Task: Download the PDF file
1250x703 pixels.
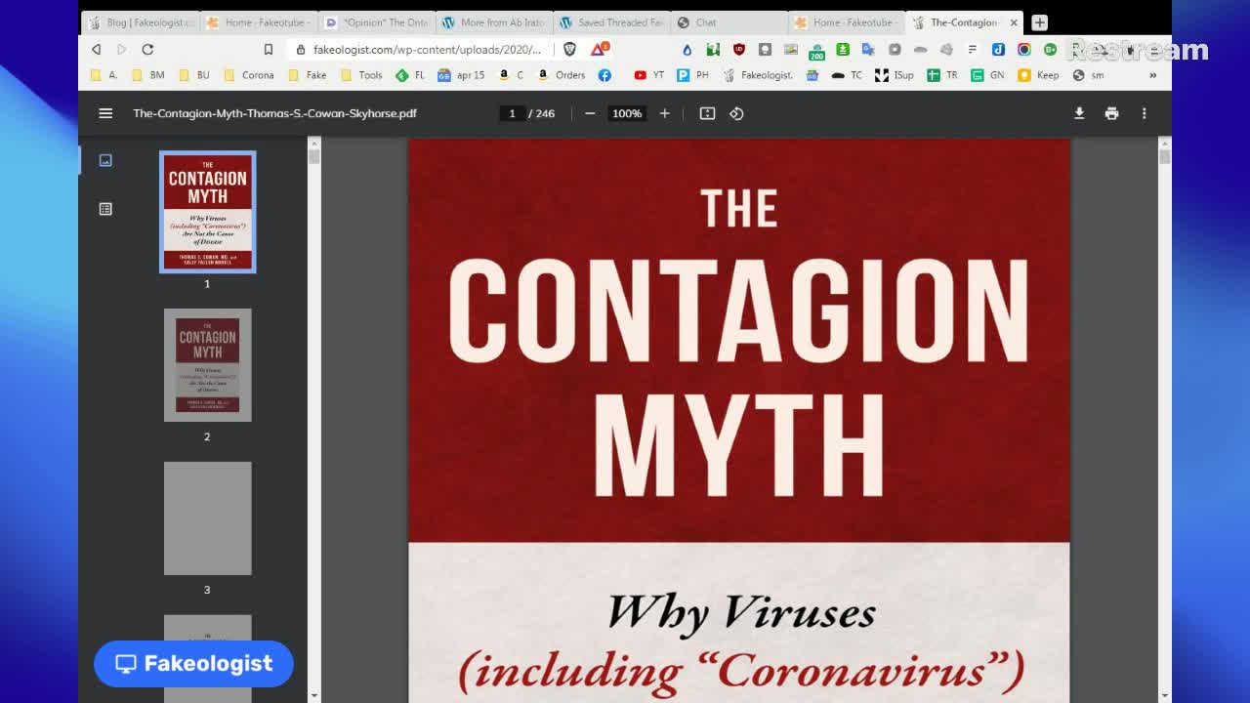Action: pyautogui.click(x=1079, y=113)
